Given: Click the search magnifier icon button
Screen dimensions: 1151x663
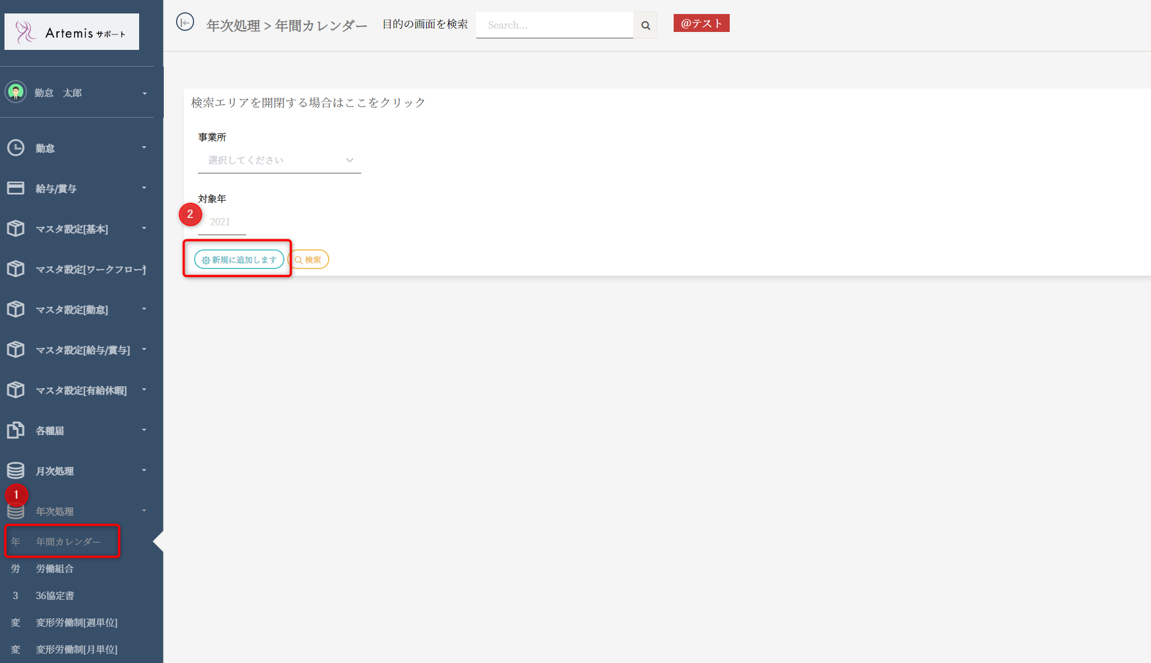Looking at the screenshot, I should [645, 25].
